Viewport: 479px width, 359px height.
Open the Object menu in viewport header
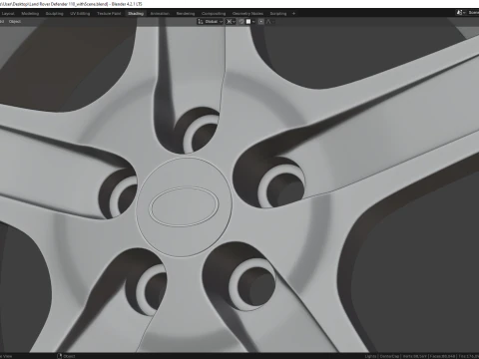[x=15, y=22]
